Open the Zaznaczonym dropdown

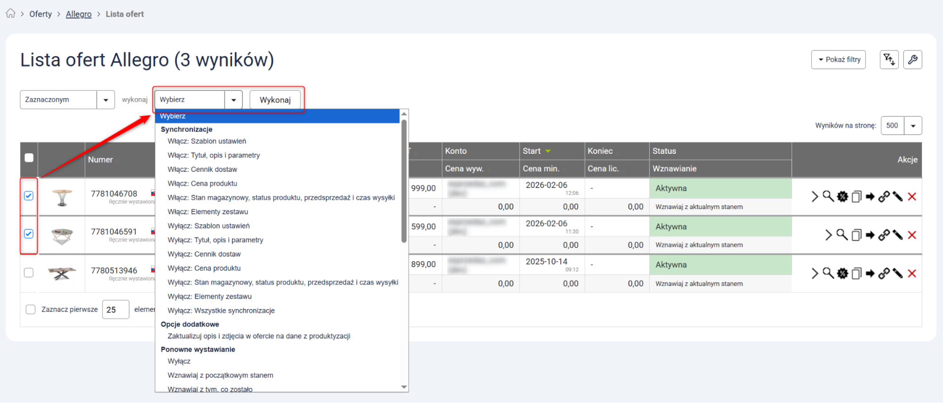[67, 100]
